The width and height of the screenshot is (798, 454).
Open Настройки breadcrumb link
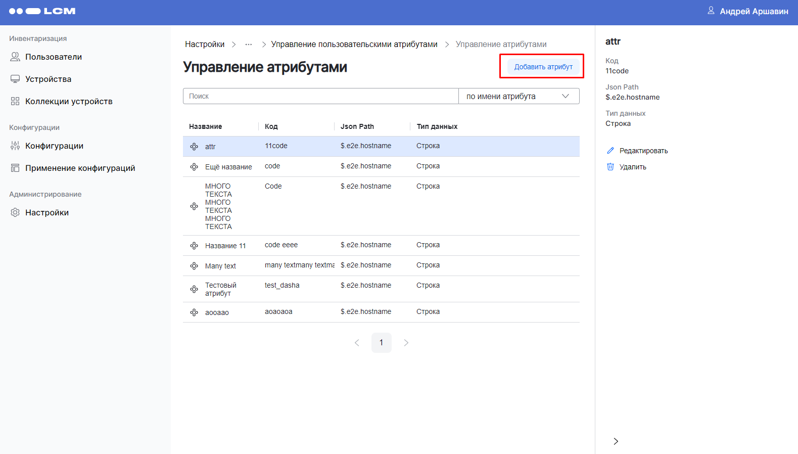click(205, 44)
